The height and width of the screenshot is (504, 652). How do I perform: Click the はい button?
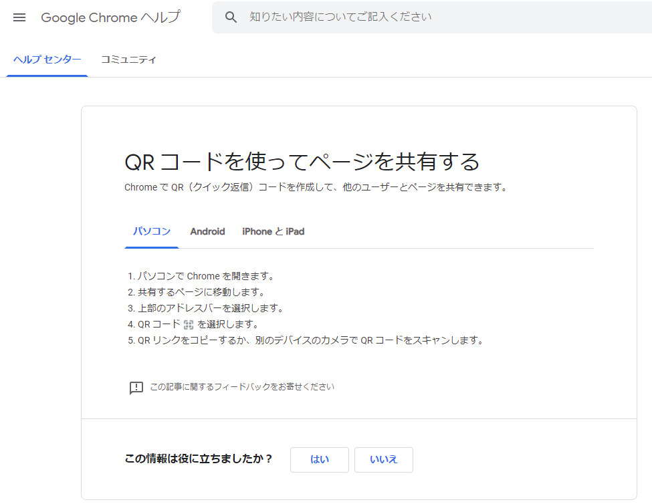(x=320, y=459)
